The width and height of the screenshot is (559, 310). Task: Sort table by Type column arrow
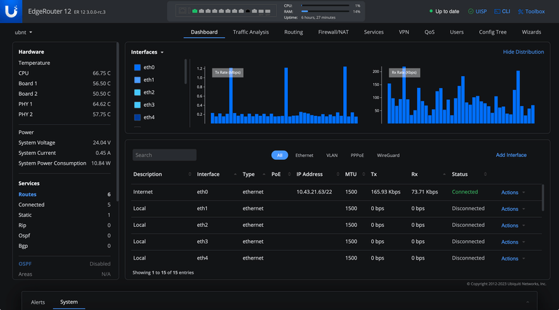264,175
